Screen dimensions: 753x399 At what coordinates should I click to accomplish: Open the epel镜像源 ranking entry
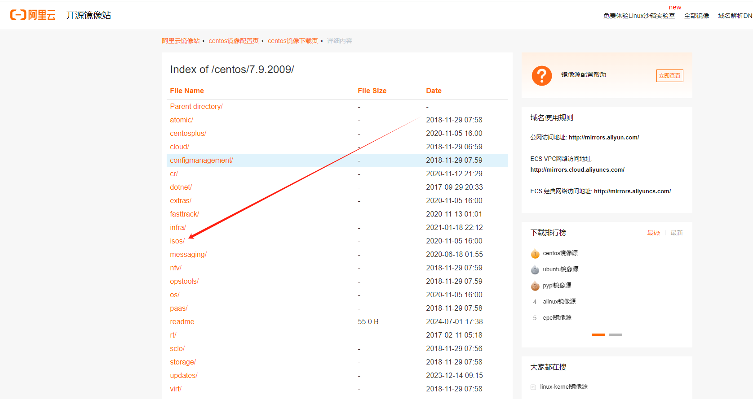(x=557, y=318)
